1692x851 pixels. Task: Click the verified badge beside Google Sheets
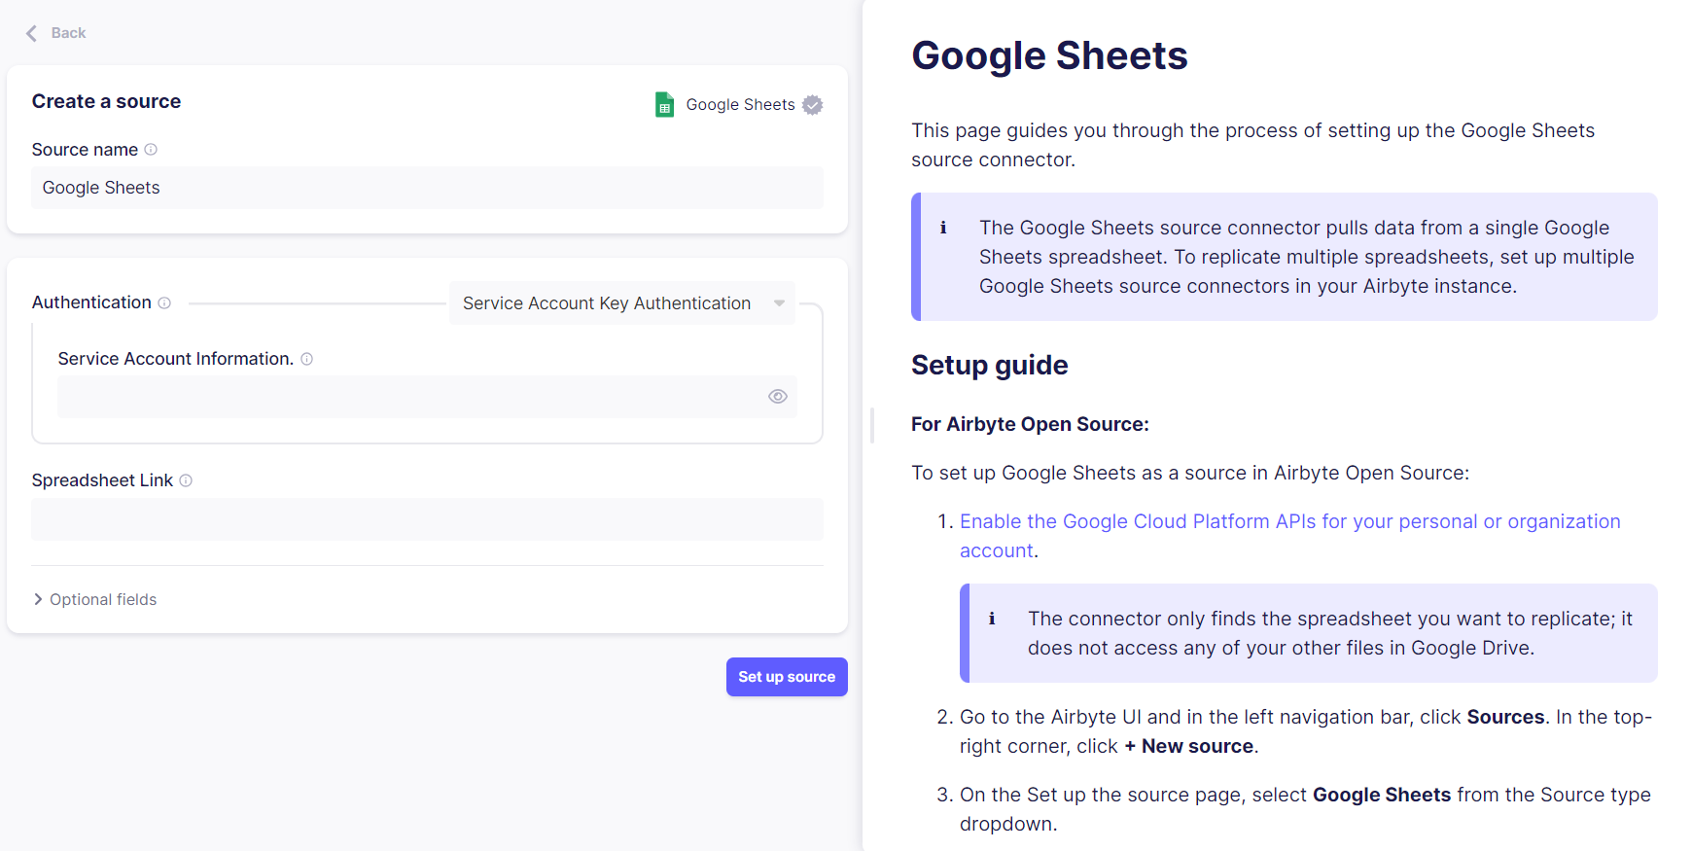(813, 105)
